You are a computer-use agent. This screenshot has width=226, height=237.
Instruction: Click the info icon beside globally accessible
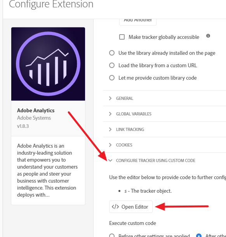click(x=208, y=36)
